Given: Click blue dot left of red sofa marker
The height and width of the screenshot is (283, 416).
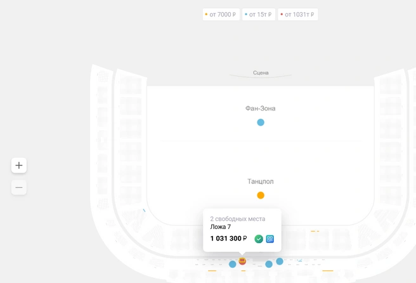Looking at the screenshot, I should (232, 264).
